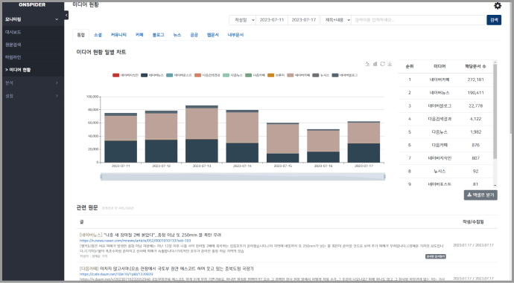Click the 작성/수집일 column header
The height and width of the screenshot is (283, 514).
473,221
